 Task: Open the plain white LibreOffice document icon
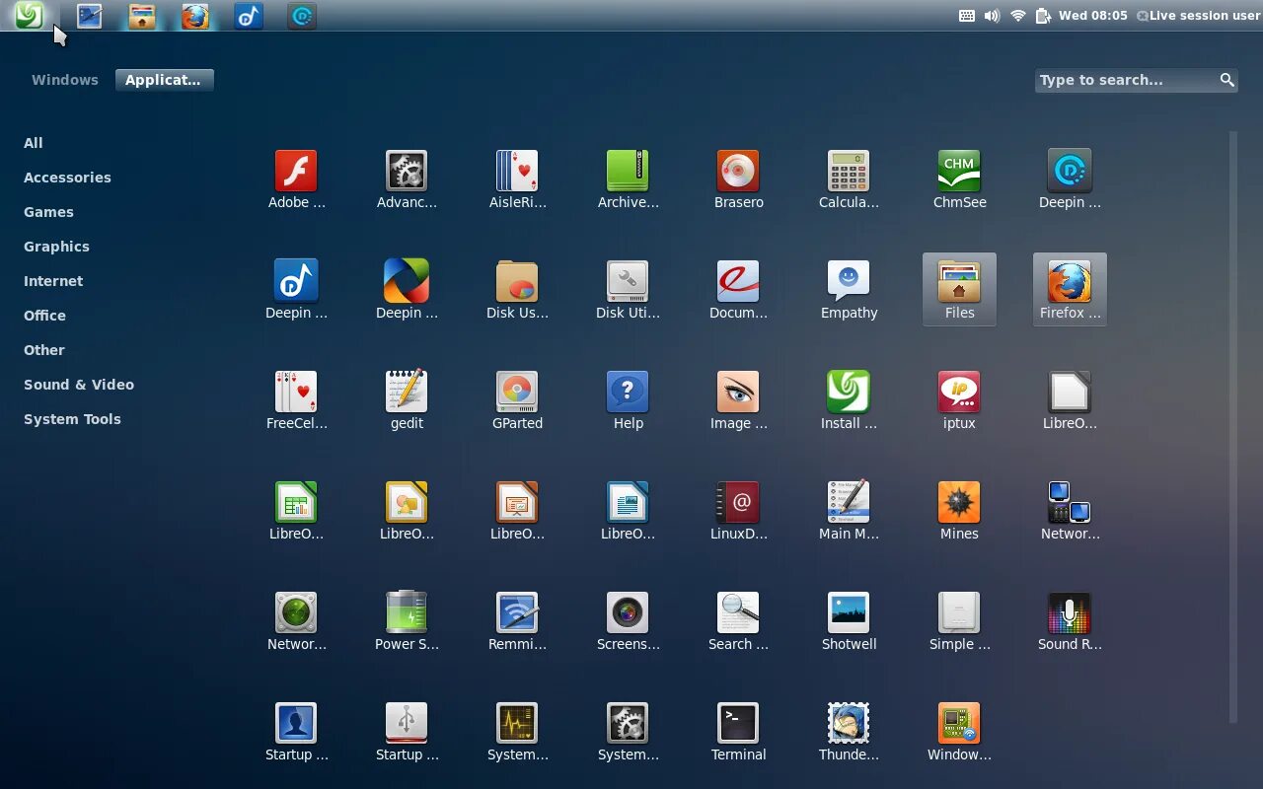pyautogui.click(x=1070, y=393)
